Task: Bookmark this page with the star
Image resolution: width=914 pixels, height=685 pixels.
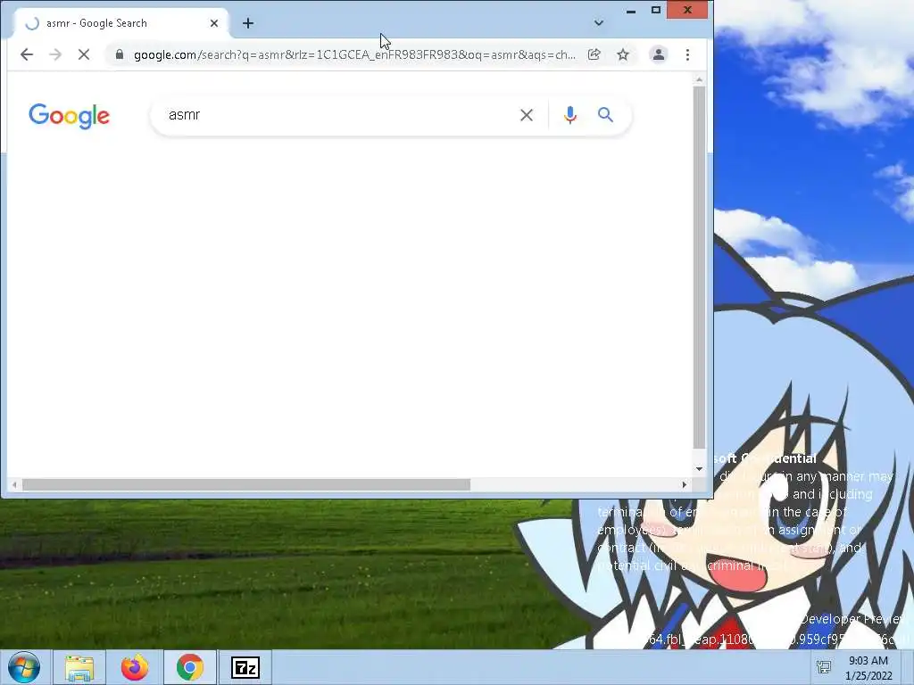Action: tap(623, 54)
